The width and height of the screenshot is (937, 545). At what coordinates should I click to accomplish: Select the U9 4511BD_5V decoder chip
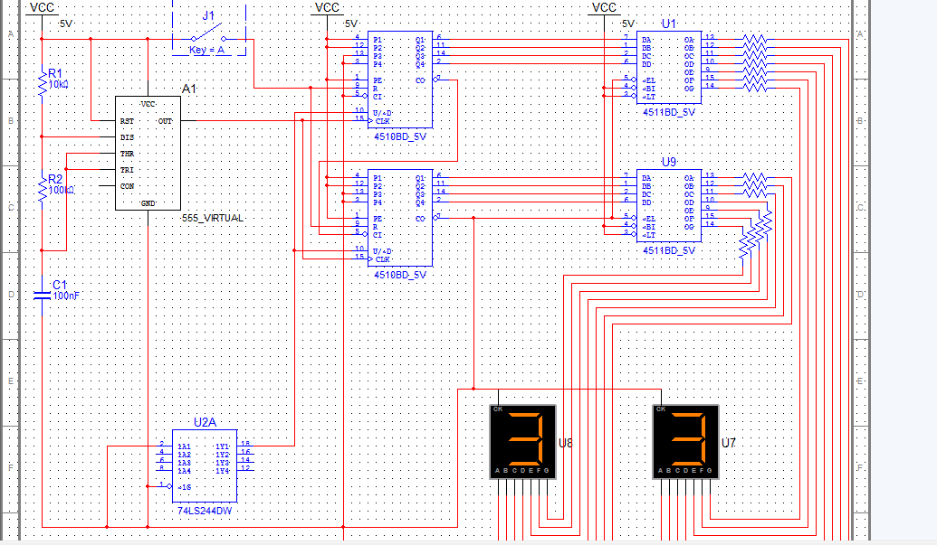click(x=669, y=206)
